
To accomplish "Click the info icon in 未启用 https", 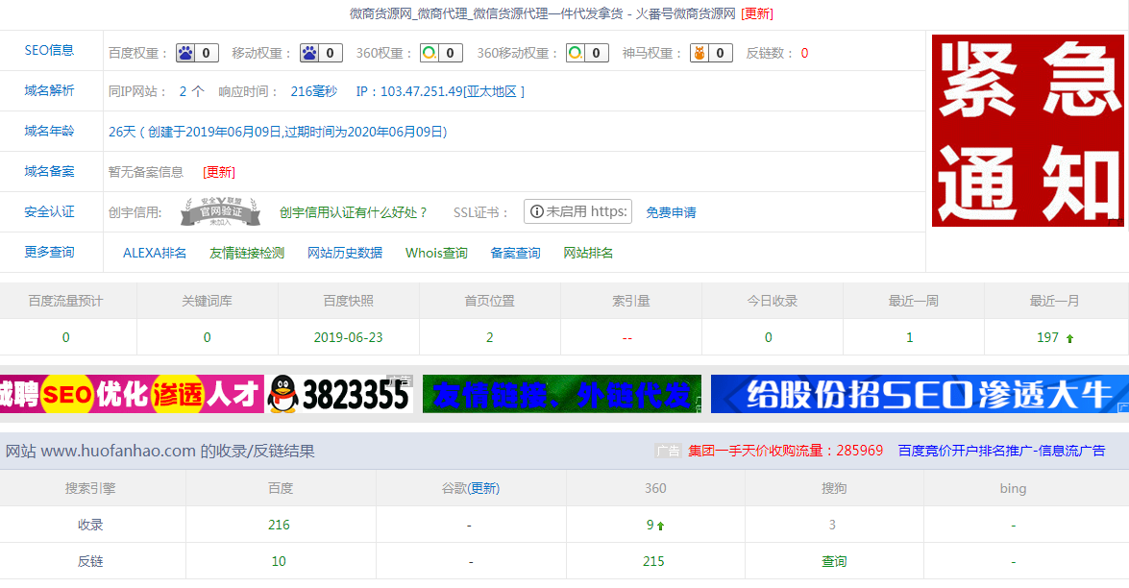I will (536, 211).
